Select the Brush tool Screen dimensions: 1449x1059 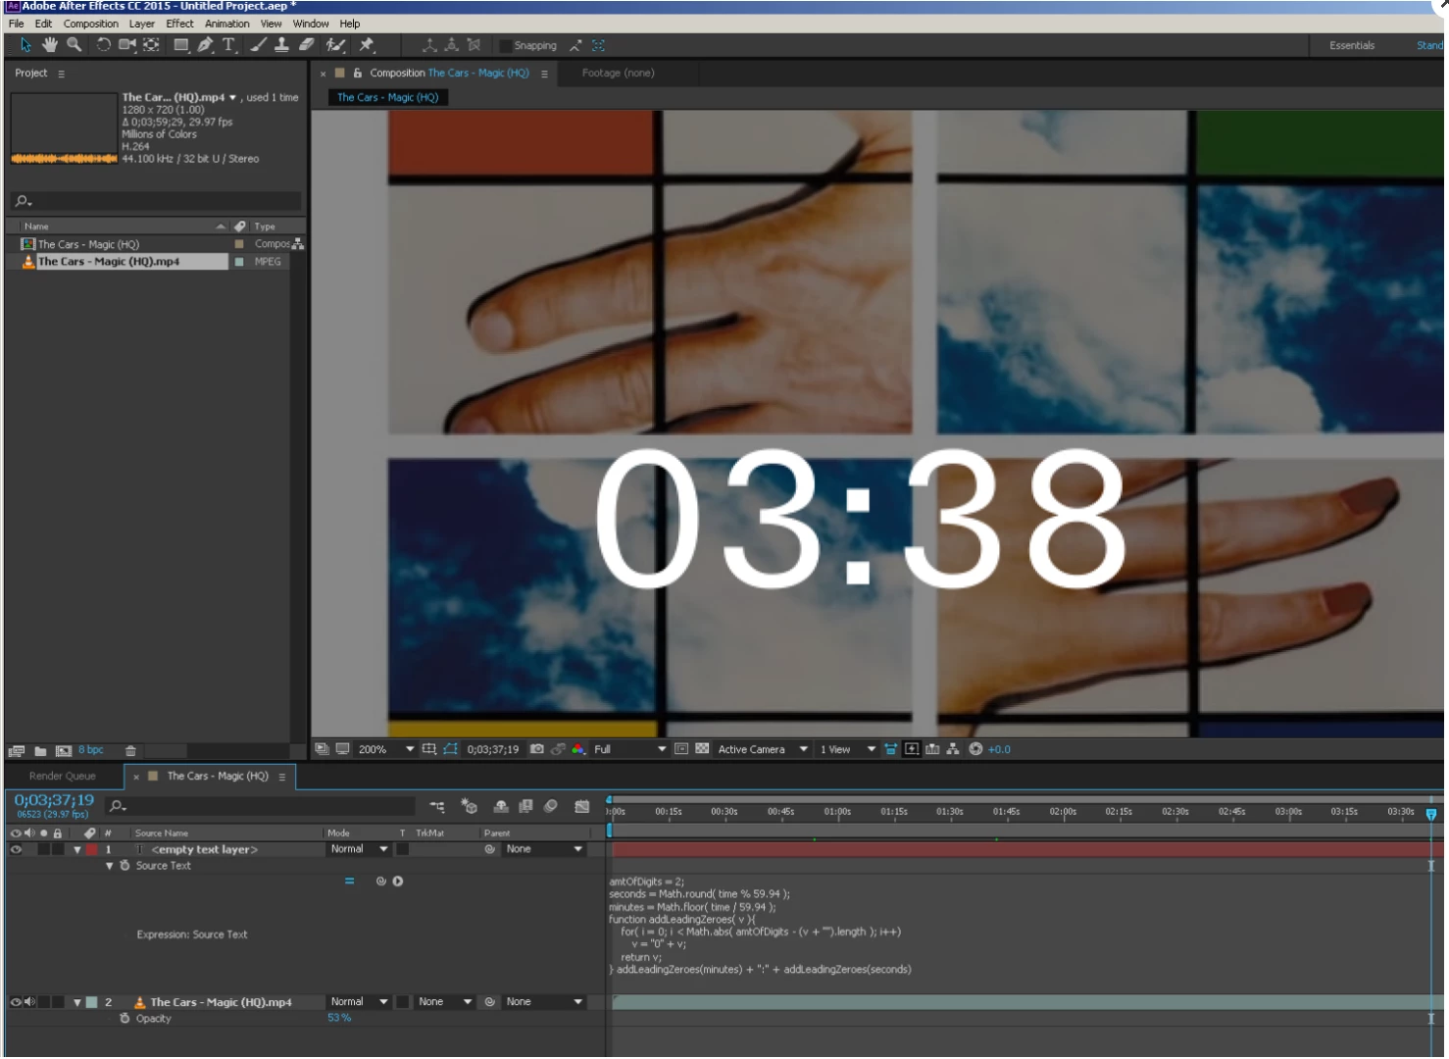pyautogui.click(x=258, y=45)
